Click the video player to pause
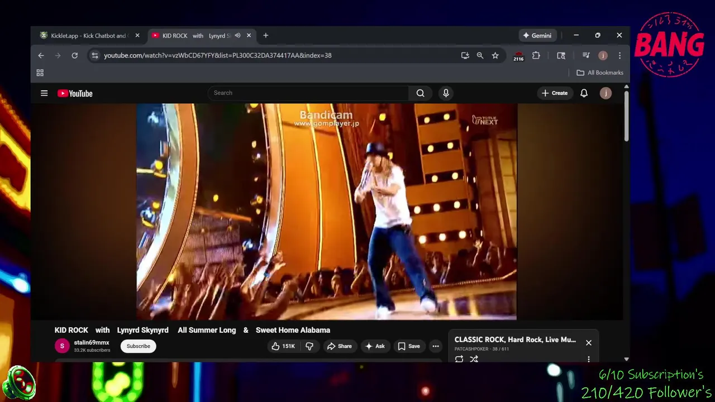 [327, 211]
